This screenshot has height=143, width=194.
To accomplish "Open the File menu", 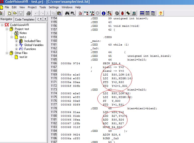I will click(x=7, y=7).
